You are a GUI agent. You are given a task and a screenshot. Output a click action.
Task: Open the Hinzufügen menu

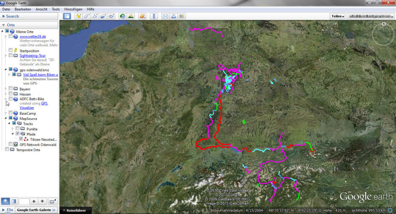[x=73, y=9]
